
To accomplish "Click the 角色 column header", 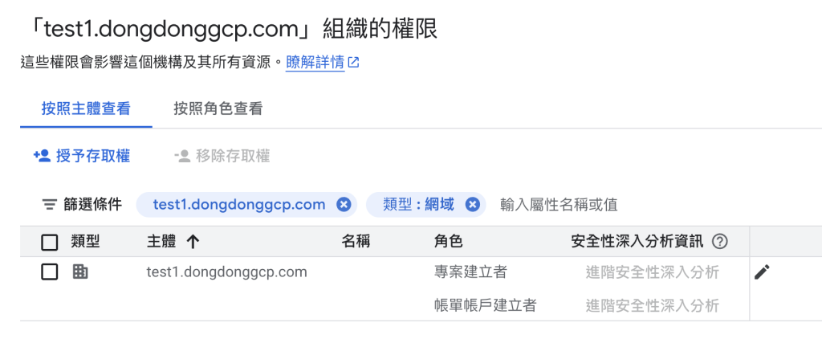I will tap(448, 242).
